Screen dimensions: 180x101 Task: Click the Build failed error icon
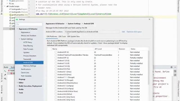pyautogui.click(x=9, y=70)
